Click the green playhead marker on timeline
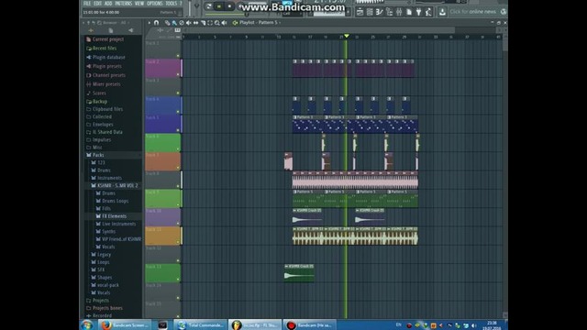This screenshot has height=330, width=587. tap(347, 36)
